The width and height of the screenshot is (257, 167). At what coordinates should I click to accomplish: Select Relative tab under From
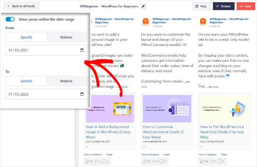[66, 37]
